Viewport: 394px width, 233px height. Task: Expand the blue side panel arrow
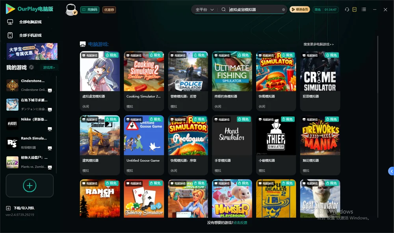click(391, 171)
